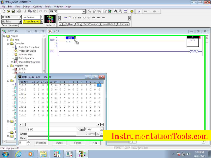The height and width of the screenshot is (158, 211).
Task: Click the yellow plus toolbar icon
Action: click(132, 11)
